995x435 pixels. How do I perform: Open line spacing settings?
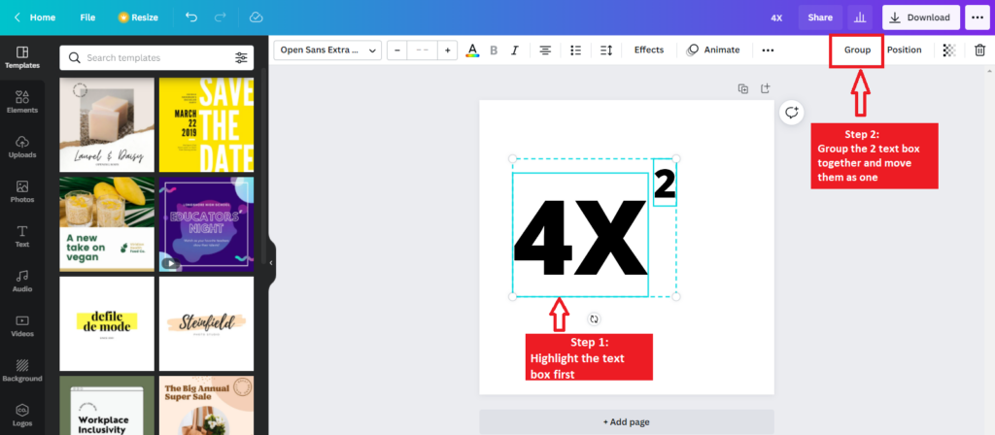(606, 50)
